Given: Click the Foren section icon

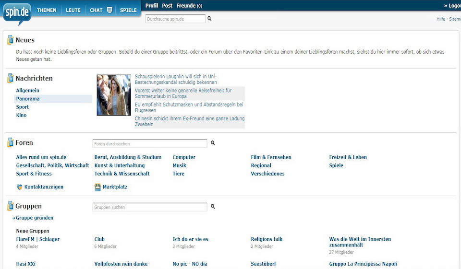Looking at the screenshot, I should click(x=10, y=142).
